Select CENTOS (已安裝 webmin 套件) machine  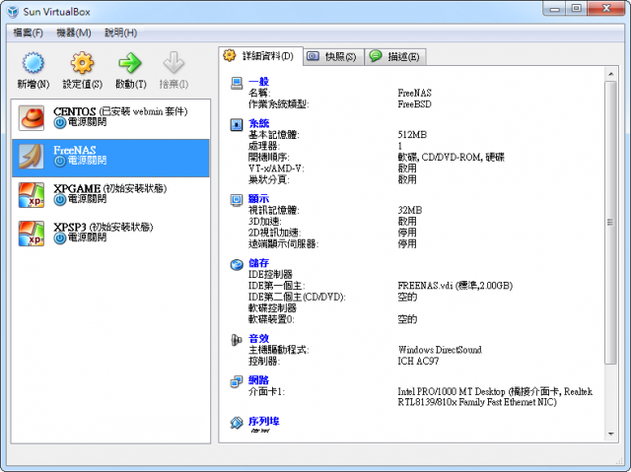coord(110,118)
